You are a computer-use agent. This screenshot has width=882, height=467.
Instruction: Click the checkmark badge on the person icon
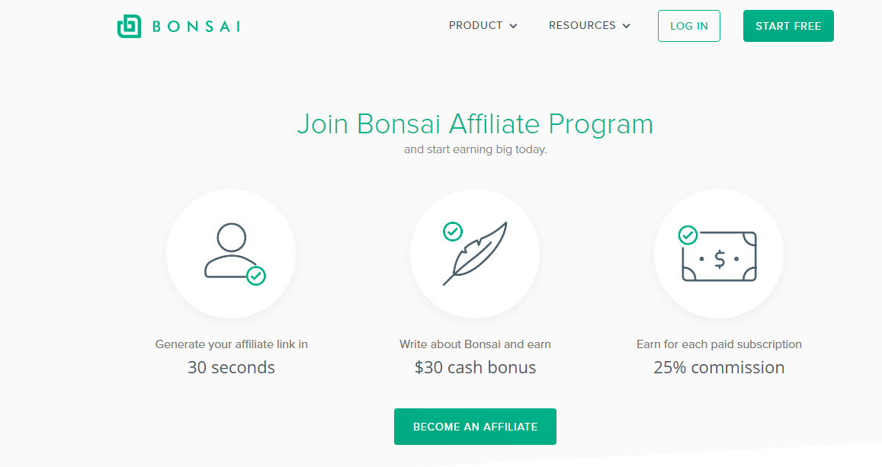tap(255, 277)
